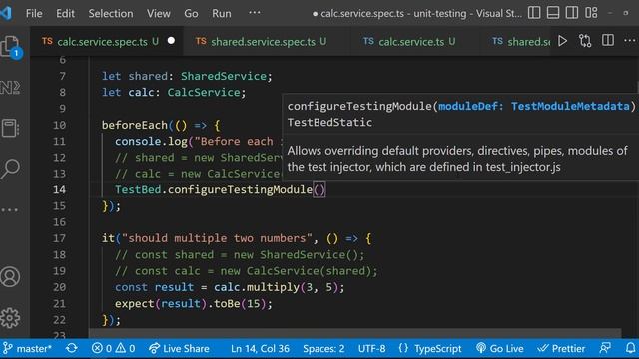The width and height of the screenshot is (639, 359).
Task: Toggle the primary side bar layout icon
Action: pos(534,13)
